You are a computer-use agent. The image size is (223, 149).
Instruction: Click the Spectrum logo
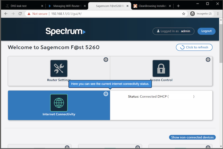tap(66, 31)
